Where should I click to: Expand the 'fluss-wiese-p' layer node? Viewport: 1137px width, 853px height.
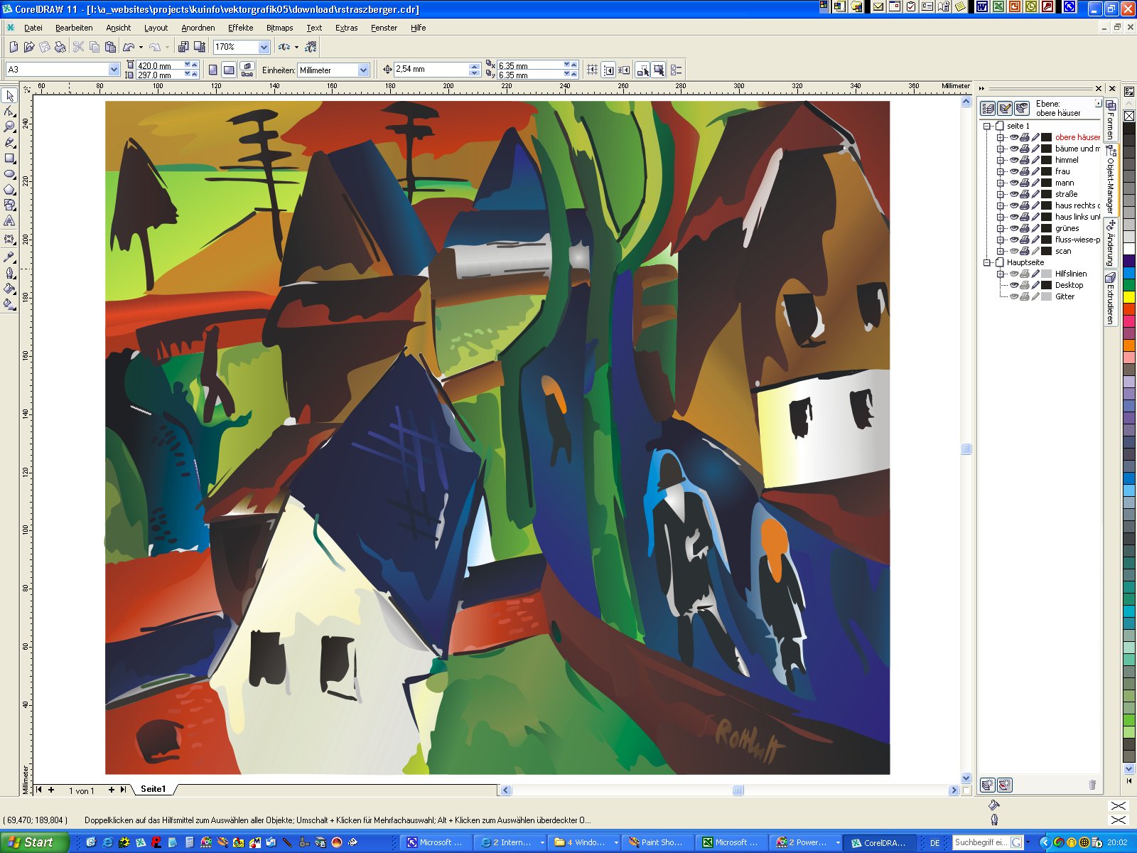point(1001,240)
